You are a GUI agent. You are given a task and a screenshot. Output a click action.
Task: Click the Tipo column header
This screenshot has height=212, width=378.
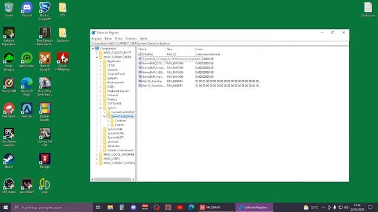coord(180,49)
